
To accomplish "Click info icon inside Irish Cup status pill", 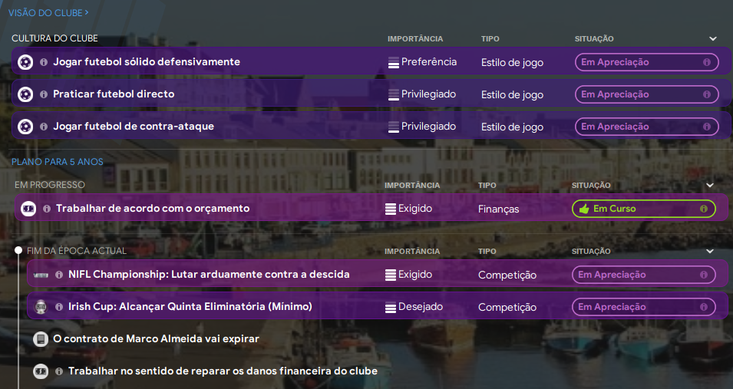I will (704, 307).
